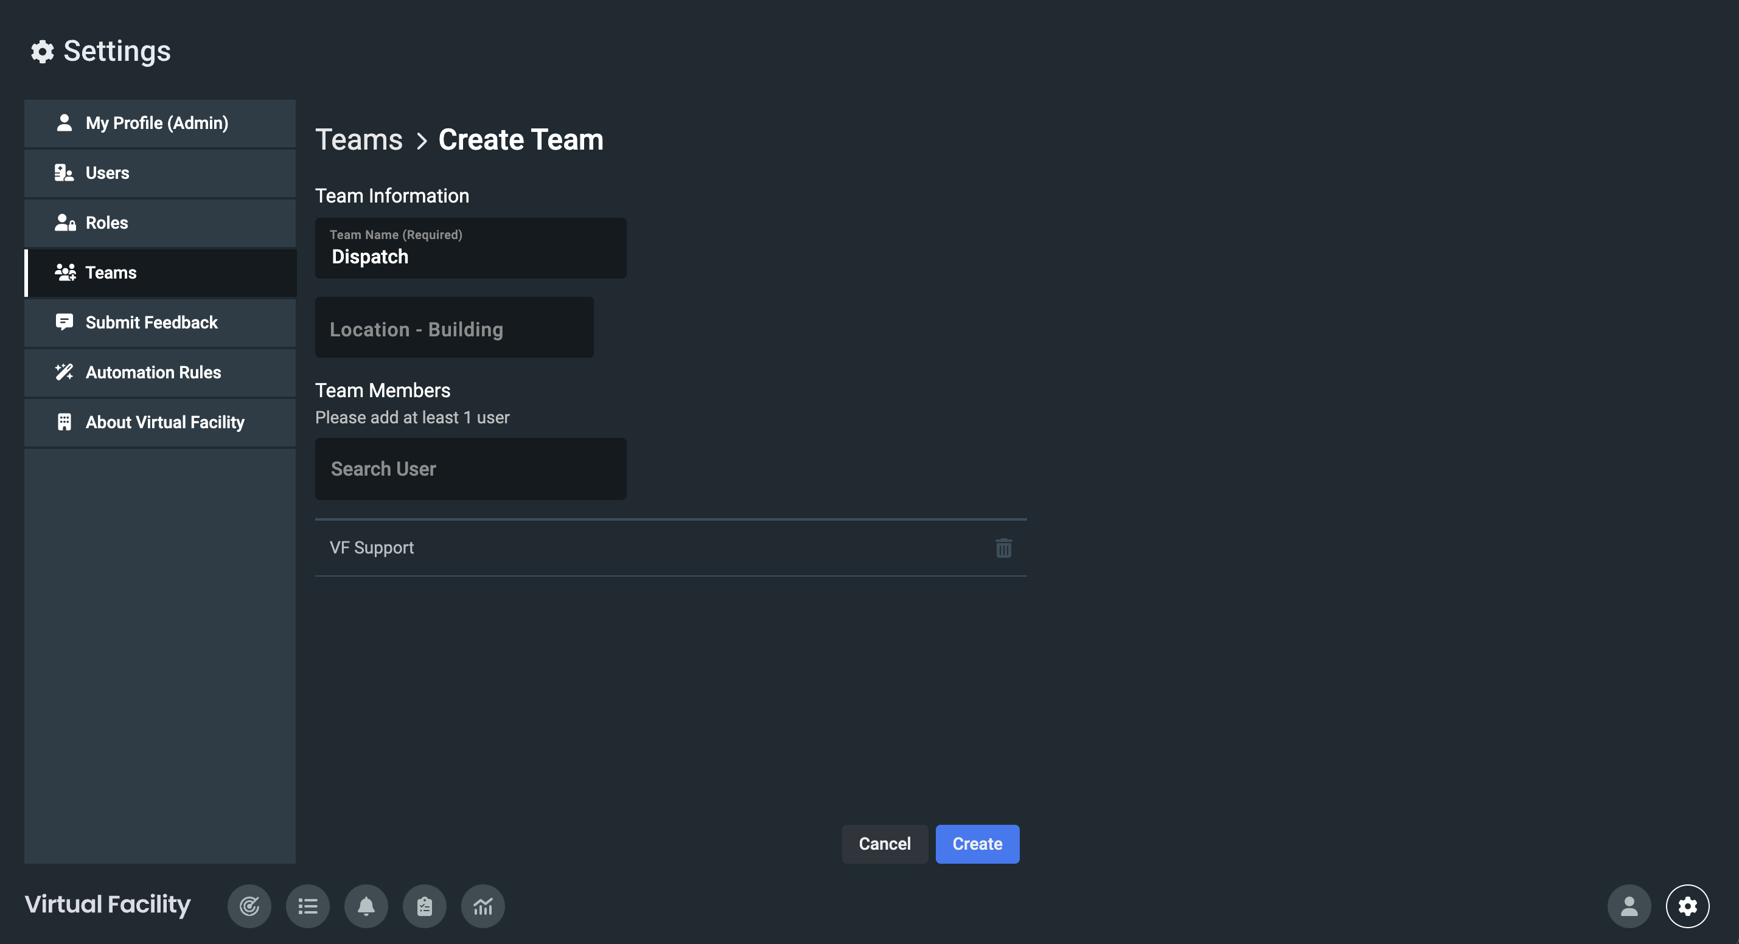Open the clipboard checklist icon
The height and width of the screenshot is (944, 1739).
click(425, 906)
